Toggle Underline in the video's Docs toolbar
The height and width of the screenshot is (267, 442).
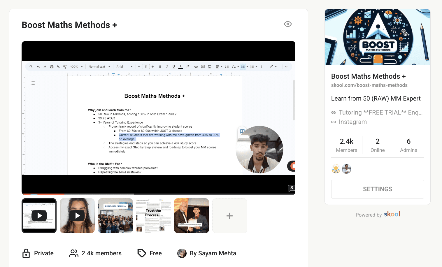174,67
